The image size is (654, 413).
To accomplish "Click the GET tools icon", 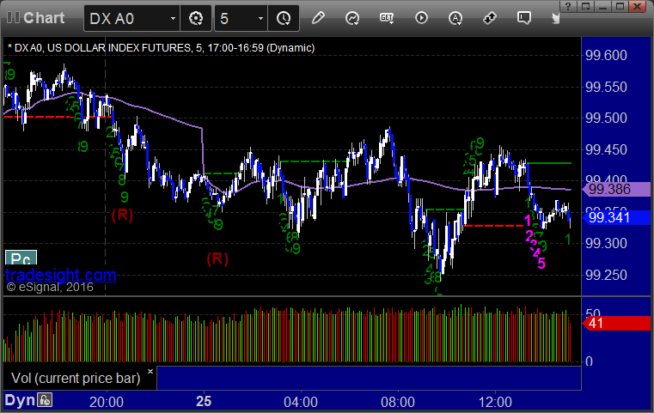I will 387,18.
